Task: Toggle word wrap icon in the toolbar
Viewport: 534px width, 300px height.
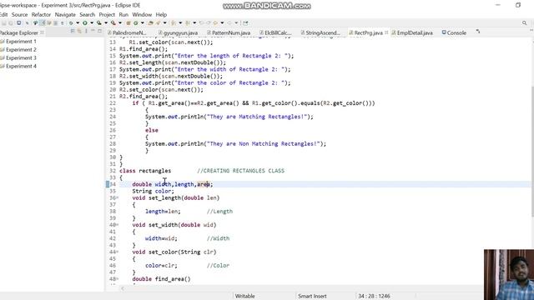Action: point(48,23)
